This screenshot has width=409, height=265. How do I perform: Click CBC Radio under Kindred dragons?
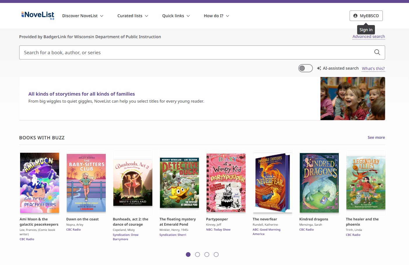[x=306, y=230]
